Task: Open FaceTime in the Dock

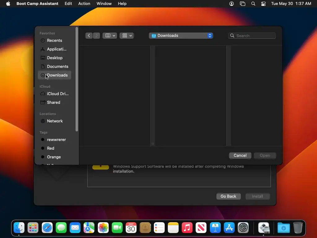Action: pos(117,228)
